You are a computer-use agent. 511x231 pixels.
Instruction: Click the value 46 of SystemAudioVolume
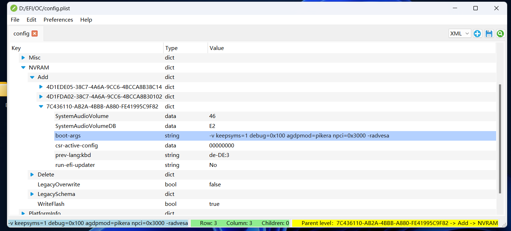point(212,116)
